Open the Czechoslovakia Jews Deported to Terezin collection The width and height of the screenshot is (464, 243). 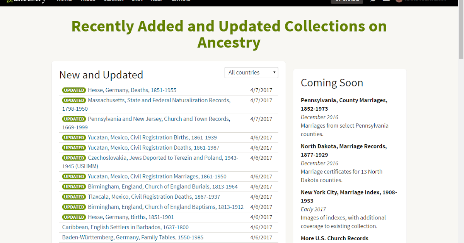point(163,158)
